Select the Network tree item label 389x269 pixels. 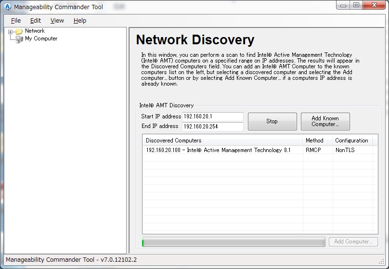pos(35,31)
